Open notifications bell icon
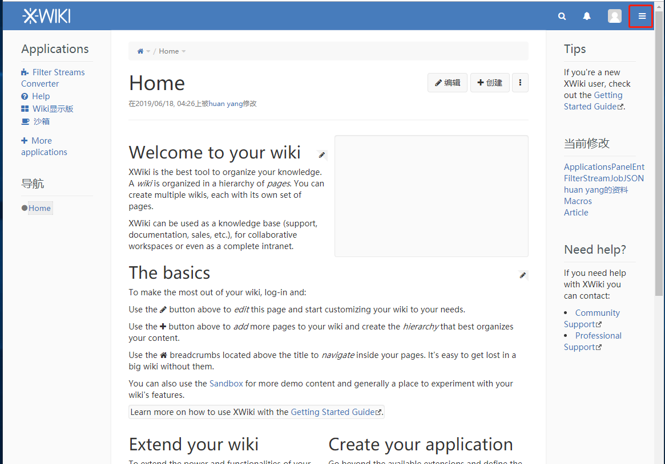The height and width of the screenshot is (464, 665). [x=587, y=17]
